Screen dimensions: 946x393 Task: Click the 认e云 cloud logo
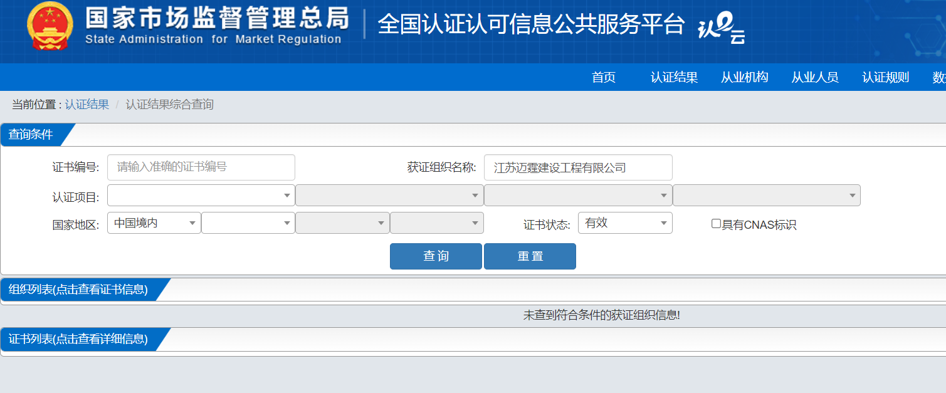[x=722, y=28]
